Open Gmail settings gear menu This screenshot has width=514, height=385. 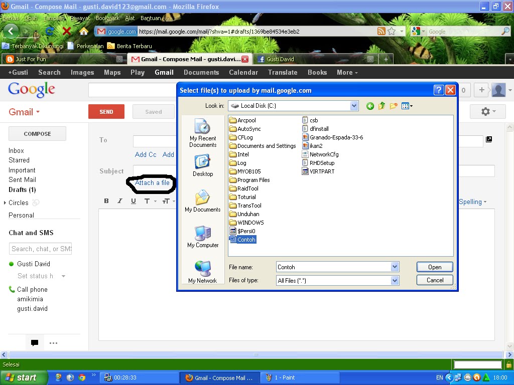488,112
